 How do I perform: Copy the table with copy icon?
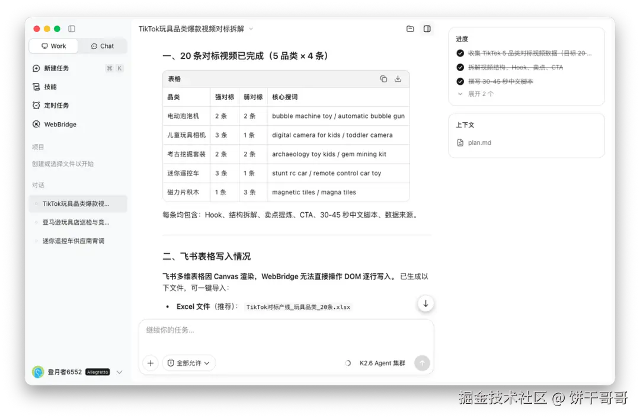383,79
